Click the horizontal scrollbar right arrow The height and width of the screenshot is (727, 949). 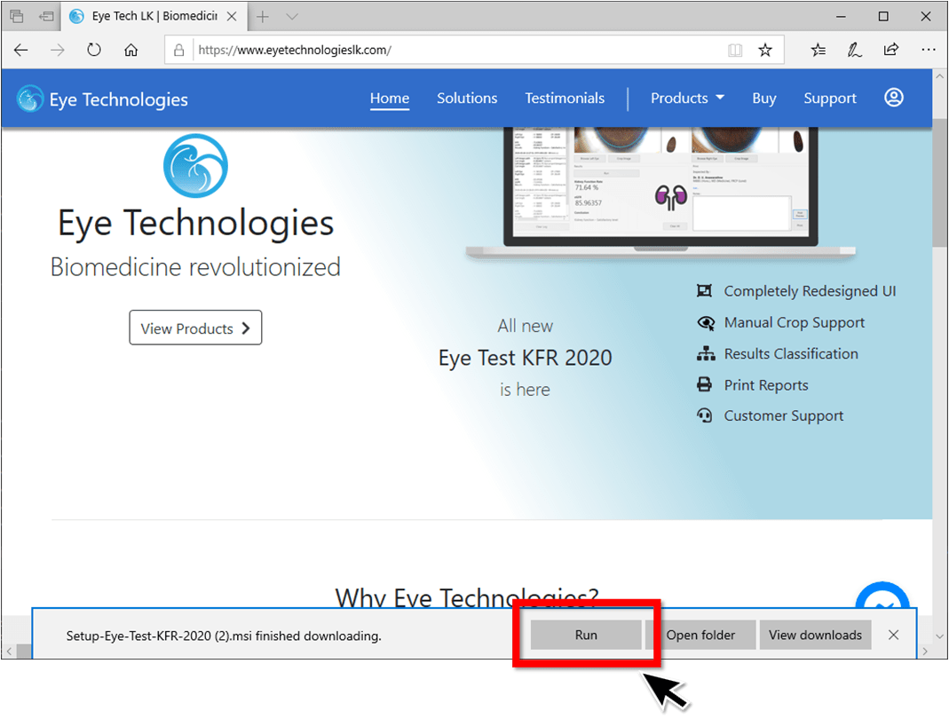click(924, 652)
